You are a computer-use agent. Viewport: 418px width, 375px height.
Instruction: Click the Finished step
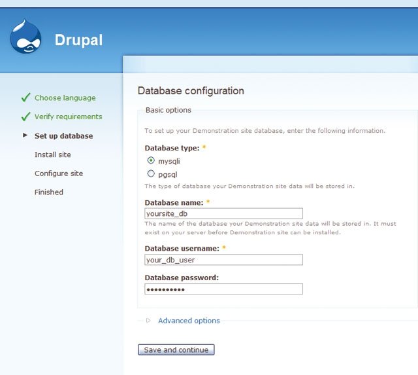[x=49, y=192]
